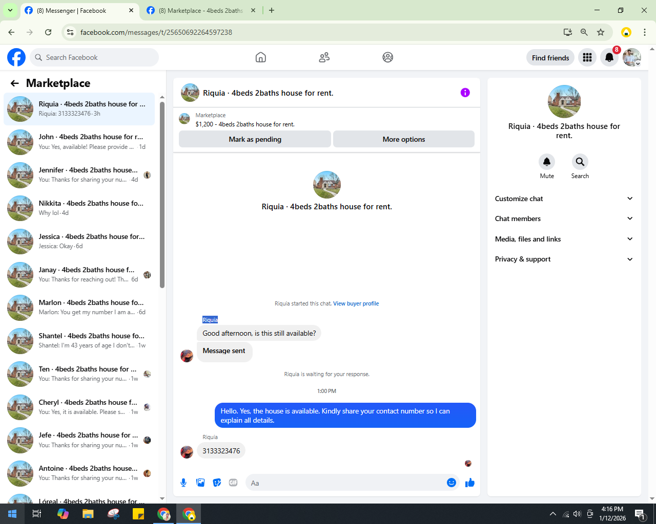656x524 pixels.
Task: Choose a sticker icon
Action: click(217, 483)
